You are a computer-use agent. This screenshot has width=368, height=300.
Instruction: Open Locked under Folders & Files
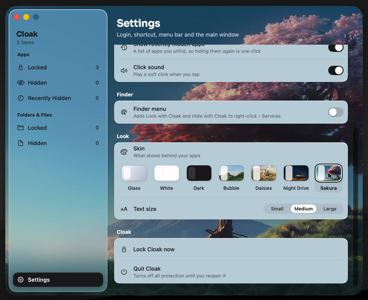pos(58,128)
